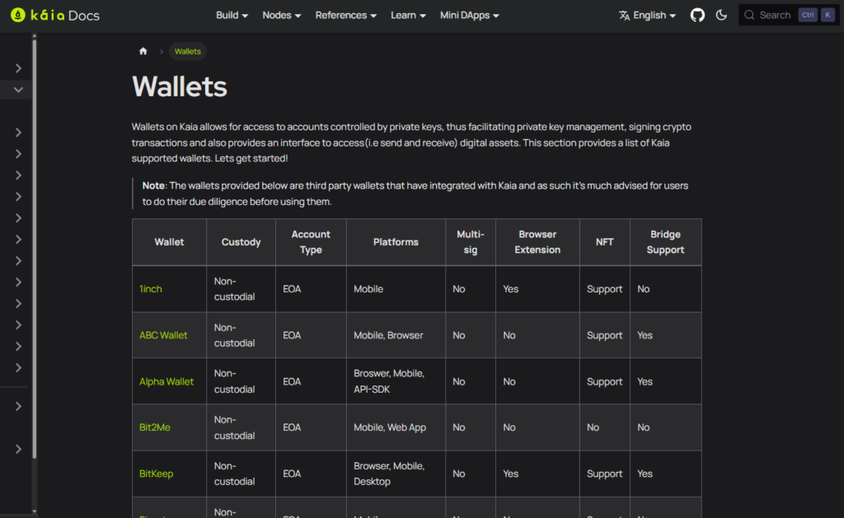Open the Mini DApps dropdown menu
844x518 pixels.
469,15
